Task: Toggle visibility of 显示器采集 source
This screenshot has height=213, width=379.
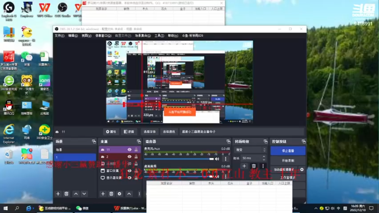Action: pos(129,178)
